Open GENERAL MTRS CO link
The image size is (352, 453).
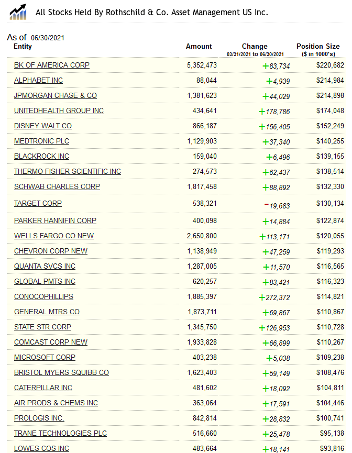click(x=47, y=312)
